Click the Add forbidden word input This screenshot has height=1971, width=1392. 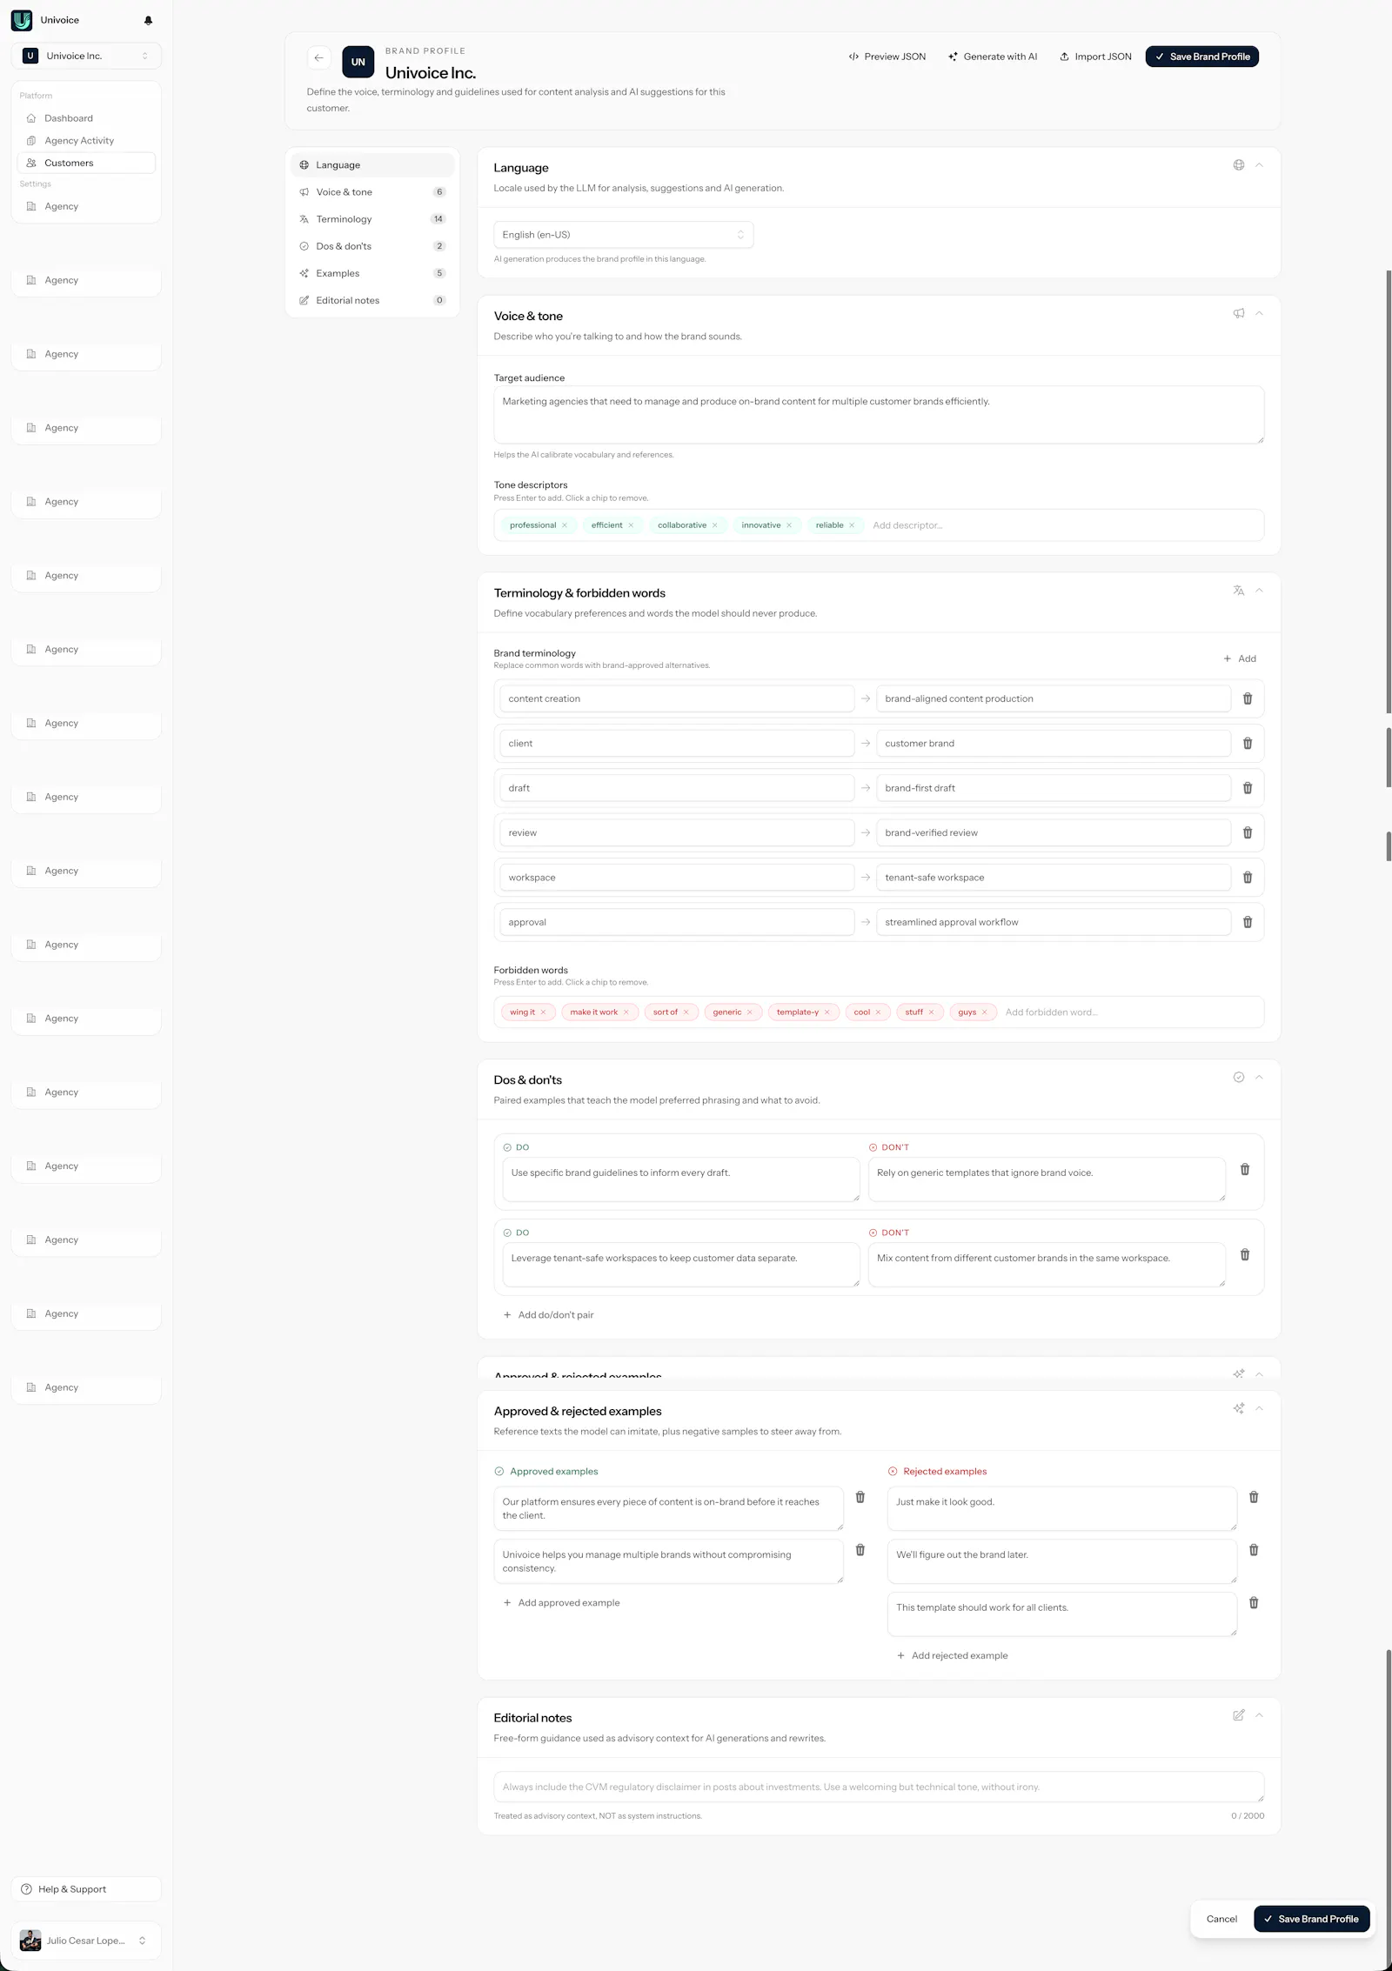1129,1012
